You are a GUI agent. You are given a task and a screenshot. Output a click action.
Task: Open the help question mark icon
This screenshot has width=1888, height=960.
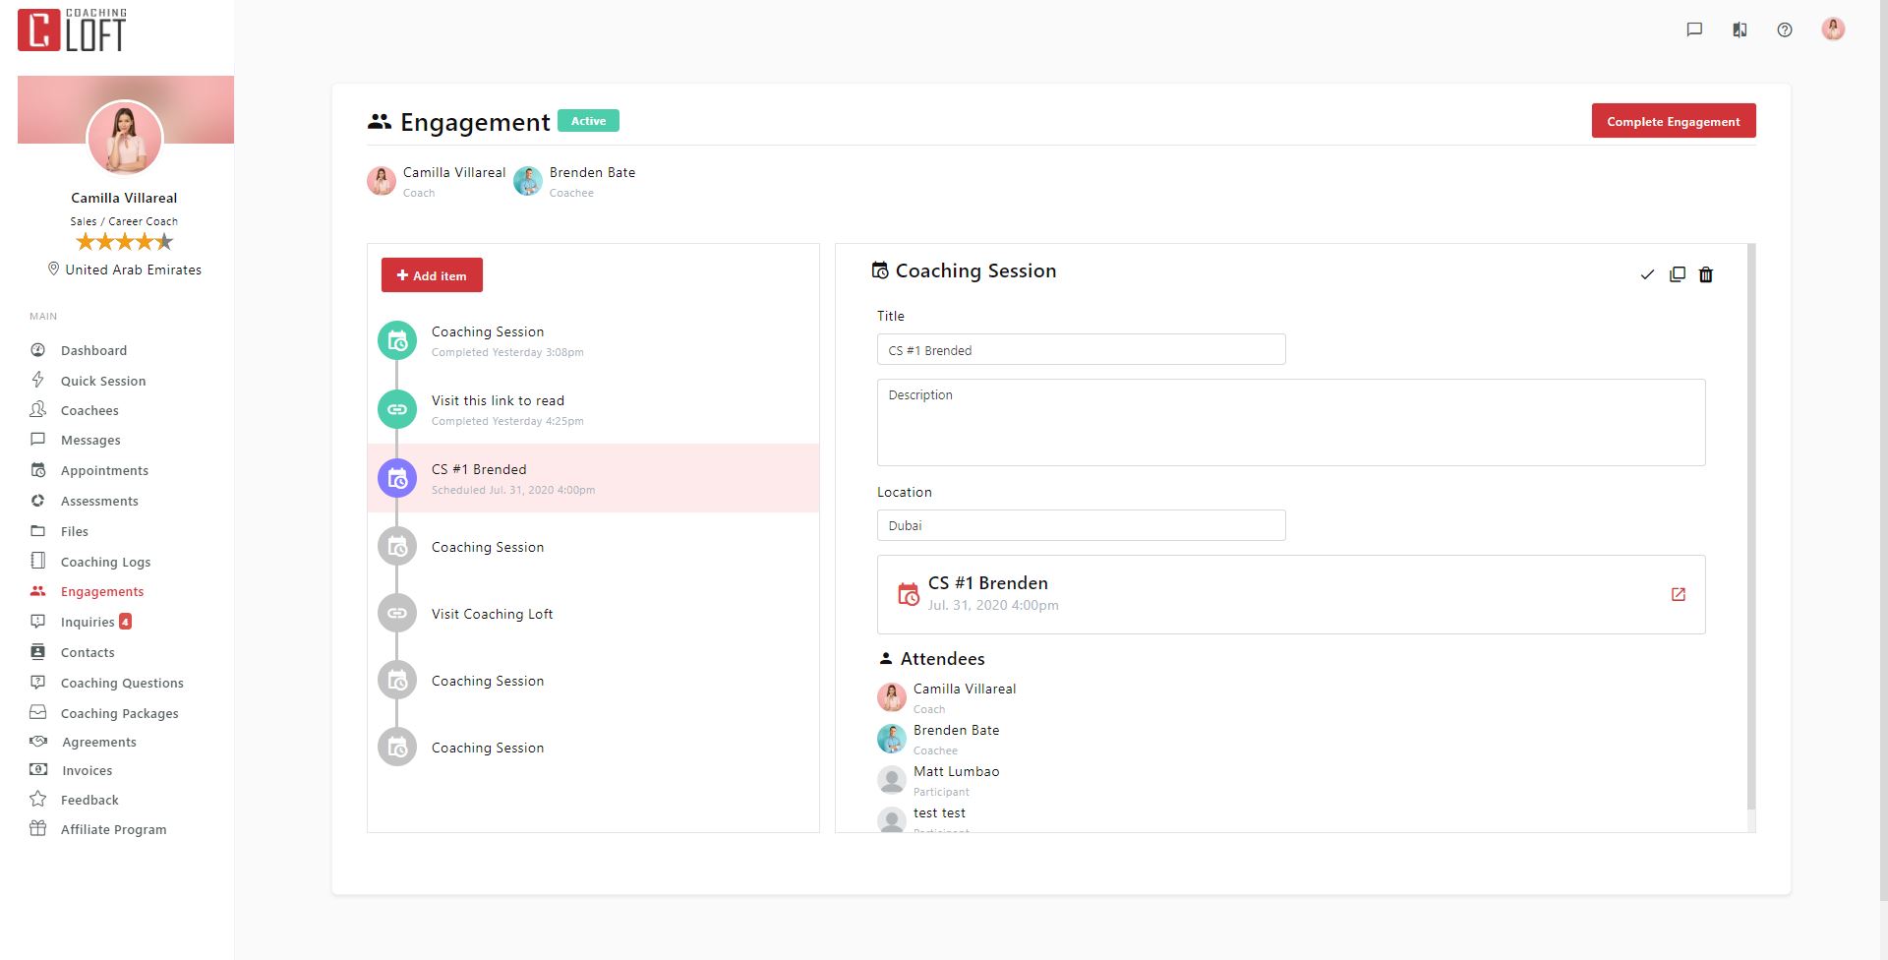click(1785, 30)
